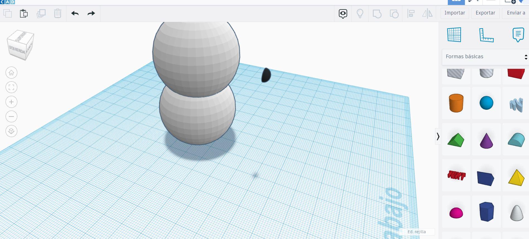
Task: Pick the purple cone shape
Action: click(x=486, y=141)
